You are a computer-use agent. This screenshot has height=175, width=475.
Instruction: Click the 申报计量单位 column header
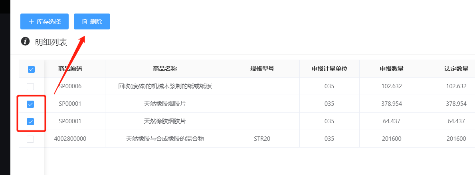click(329, 69)
